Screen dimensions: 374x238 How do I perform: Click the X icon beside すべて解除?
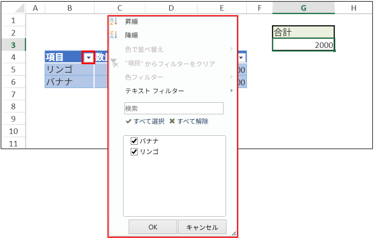[172, 122]
